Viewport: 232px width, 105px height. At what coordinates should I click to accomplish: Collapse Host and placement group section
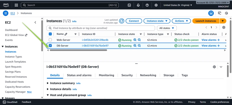tap(48, 95)
